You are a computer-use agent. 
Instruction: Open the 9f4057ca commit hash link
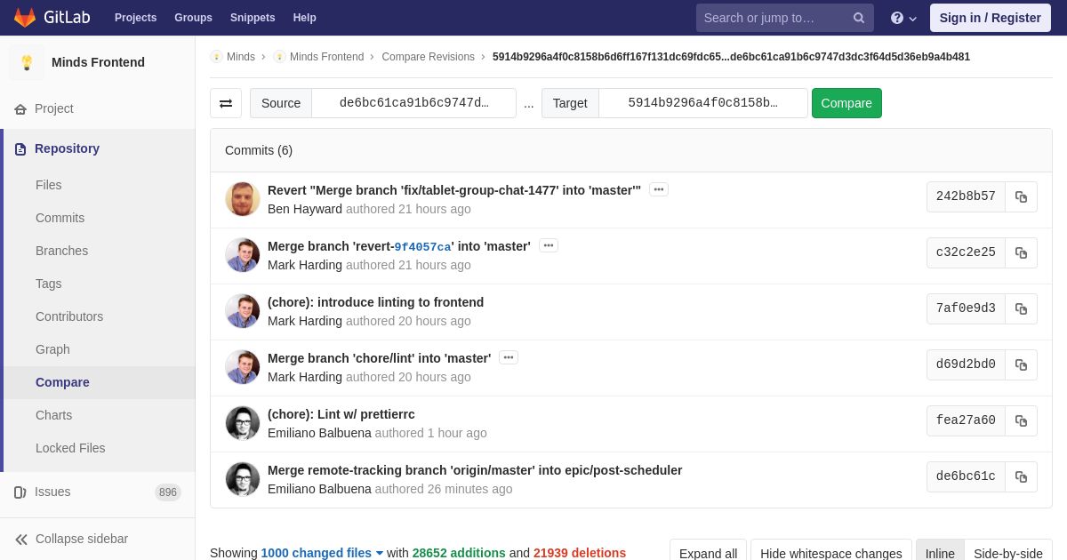[x=422, y=247]
